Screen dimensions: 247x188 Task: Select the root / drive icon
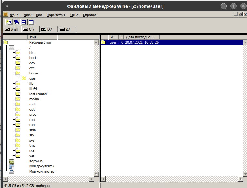pyautogui.click(x=12, y=47)
